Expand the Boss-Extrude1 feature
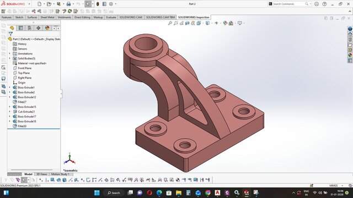 pos(10,87)
